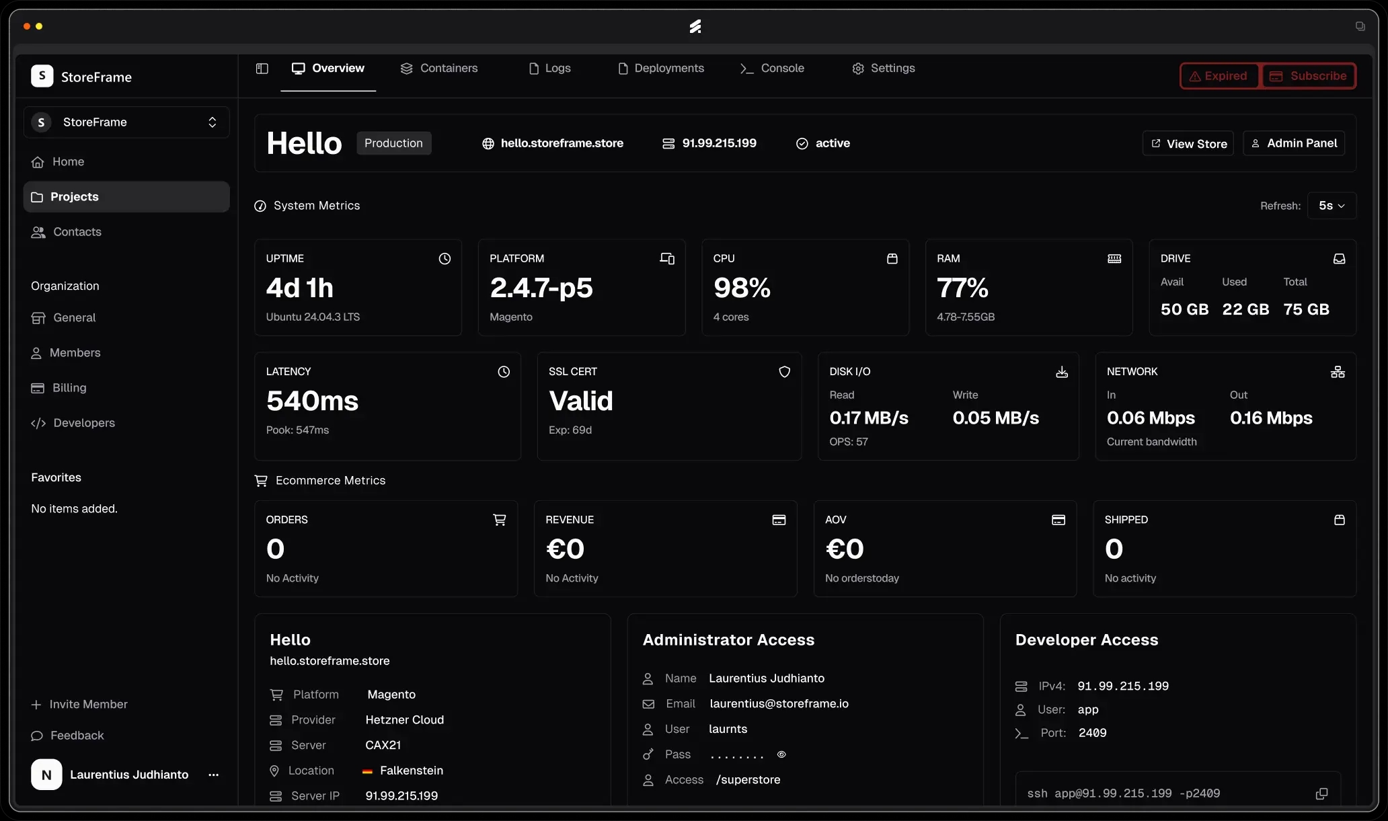This screenshot has height=821, width=1388.
Task: Reveal the hidden administrator password
Action: click(x=781, y=754)
